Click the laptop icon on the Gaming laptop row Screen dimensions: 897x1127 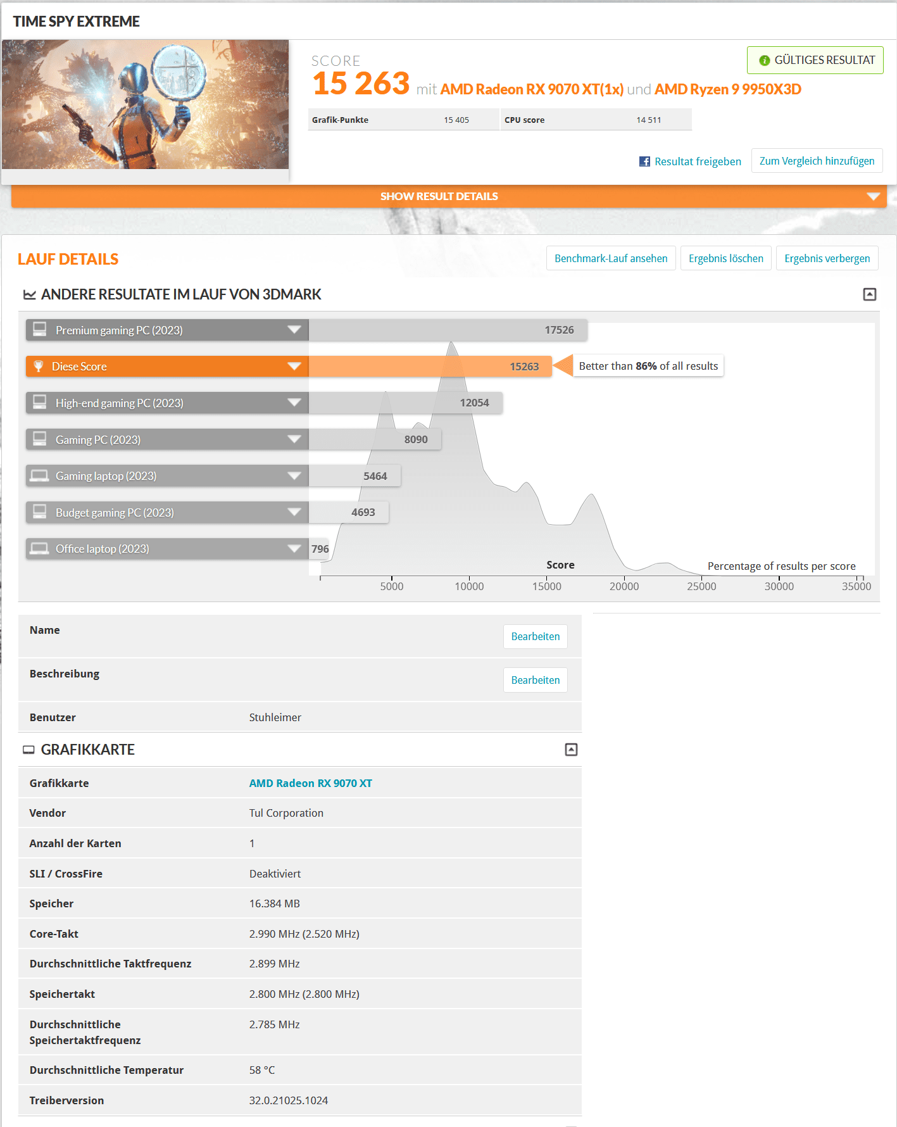pos(39,475)
